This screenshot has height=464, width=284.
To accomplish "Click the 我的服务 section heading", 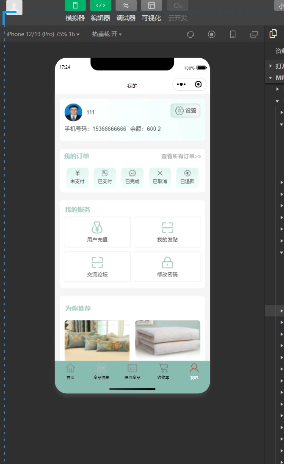I will coord(77,210).
